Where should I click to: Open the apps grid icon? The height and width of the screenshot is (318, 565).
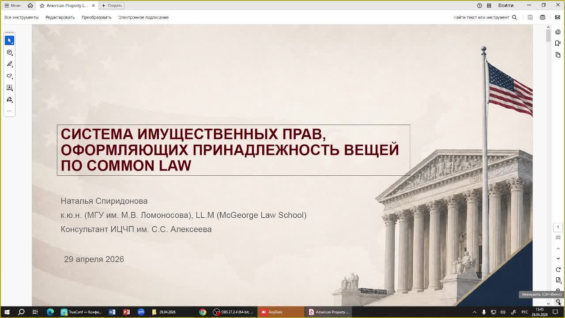[489, 5]
